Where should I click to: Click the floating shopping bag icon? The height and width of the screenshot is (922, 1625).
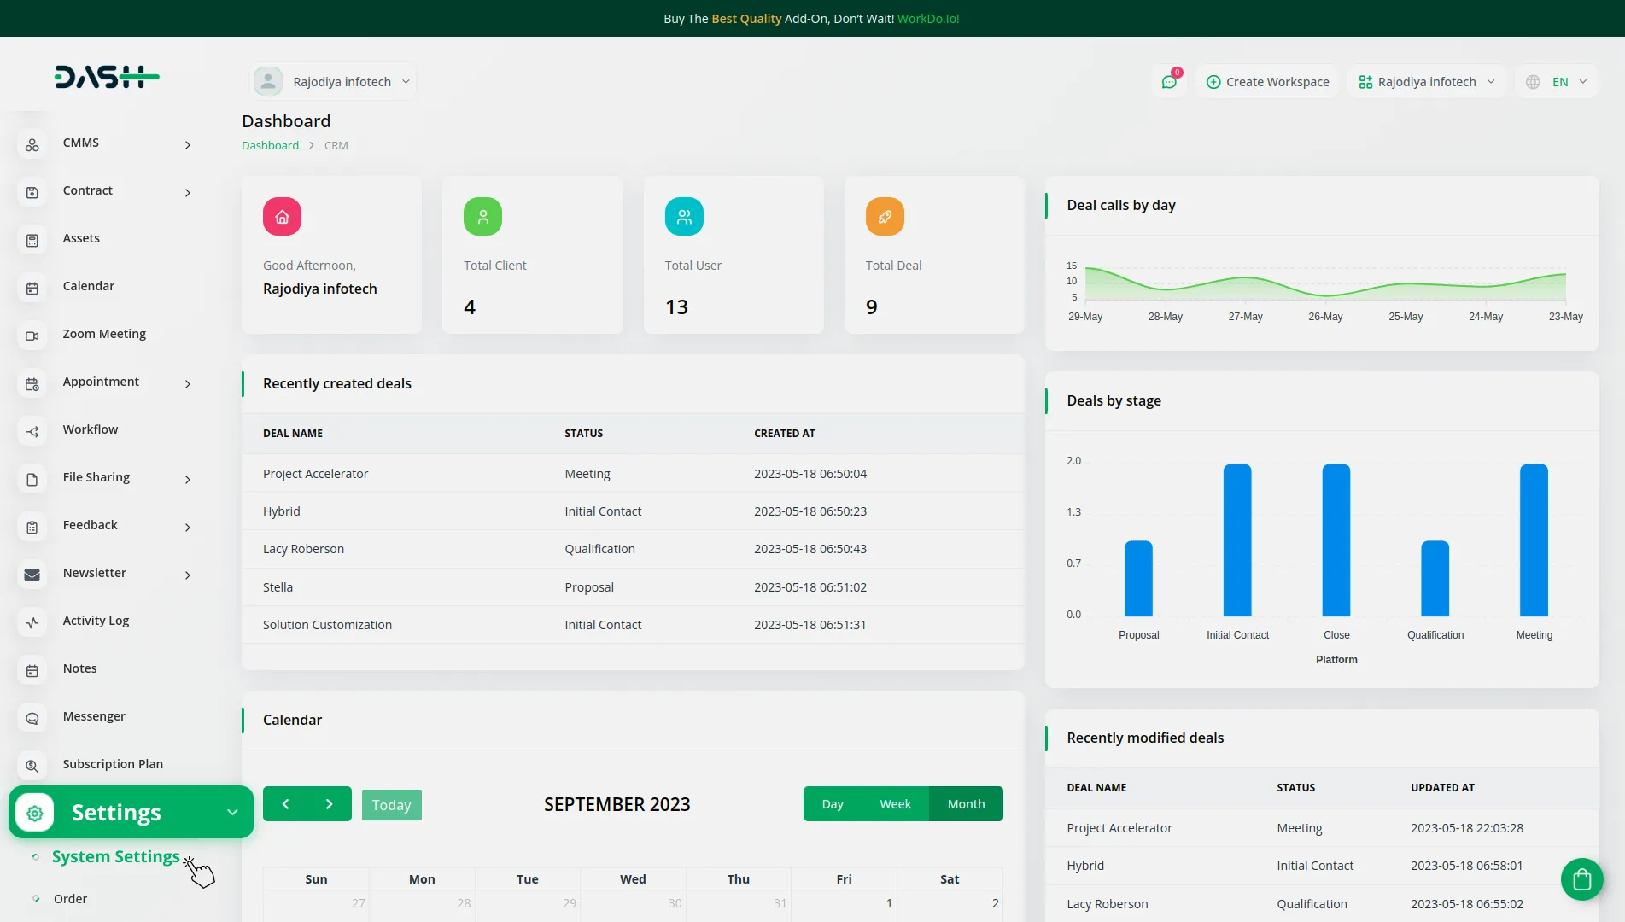(x=1581, y=878)
